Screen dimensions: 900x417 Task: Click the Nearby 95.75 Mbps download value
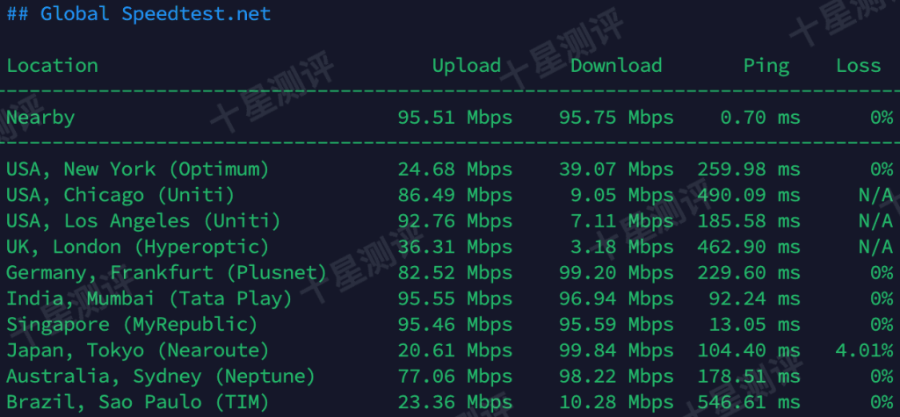coord(615,118)
